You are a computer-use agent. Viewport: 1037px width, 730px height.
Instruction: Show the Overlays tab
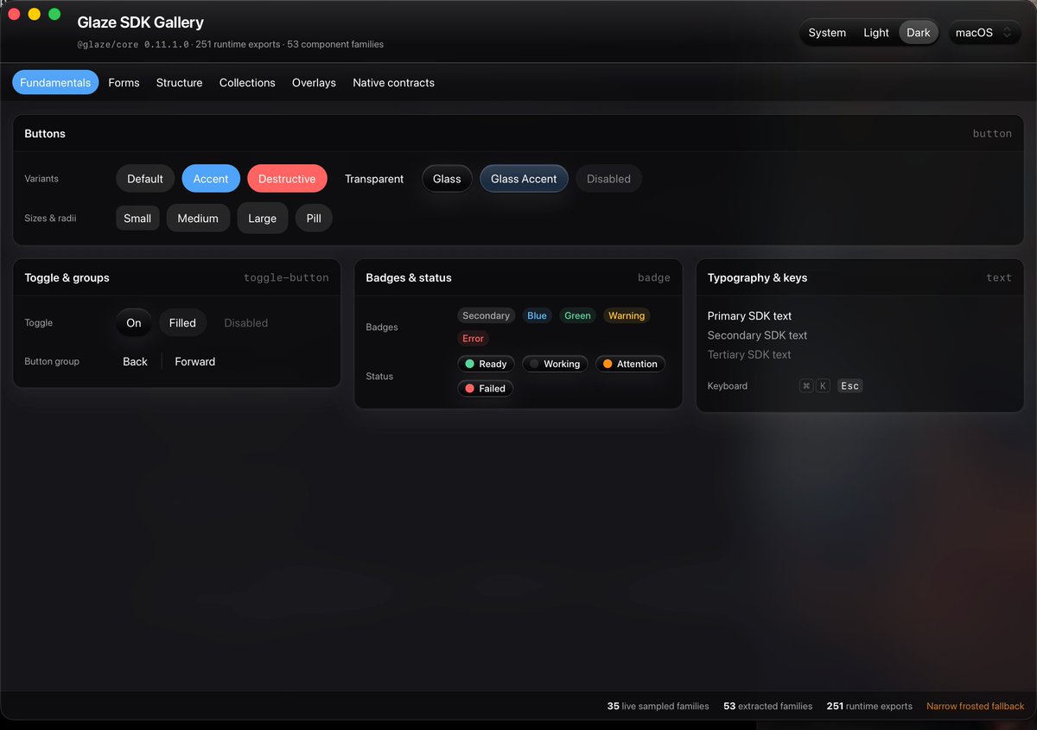point(314,83)
